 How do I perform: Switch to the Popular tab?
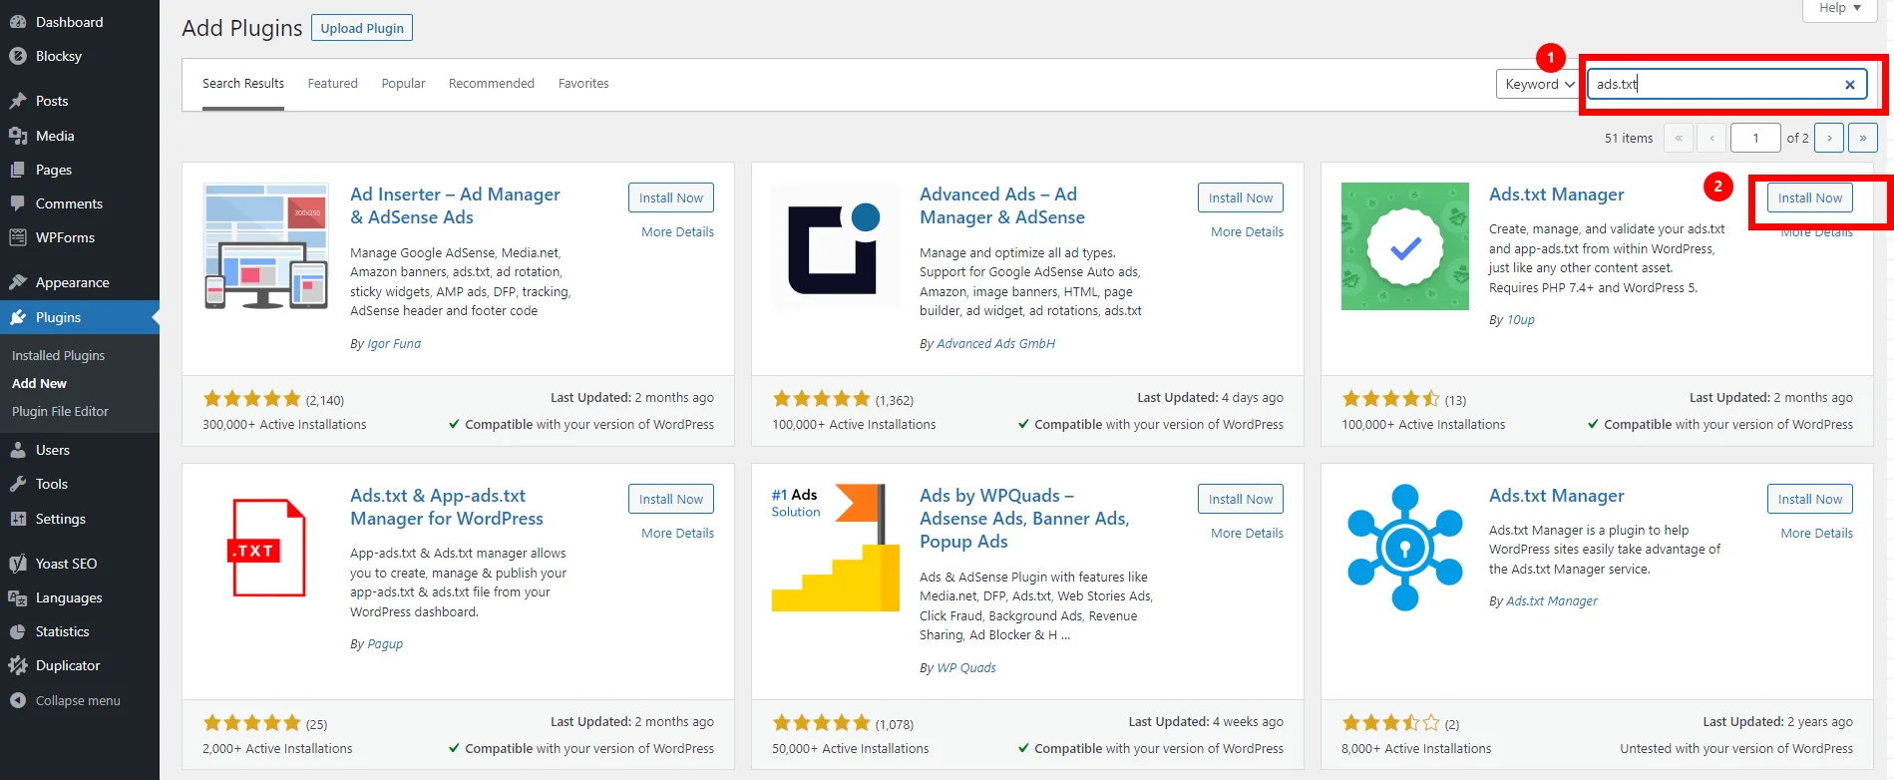coord(403,84)
